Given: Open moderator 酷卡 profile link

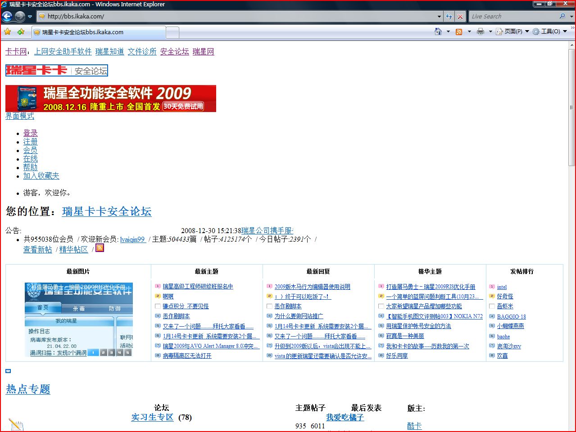Looking at the screenshot, I should tap(414, 426).
